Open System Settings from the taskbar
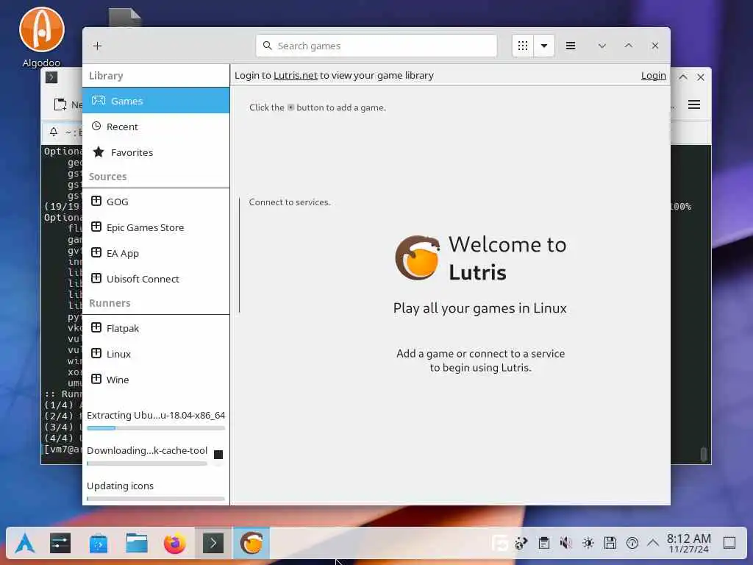This screenshot has width=753, height=565. pos(60,544)
